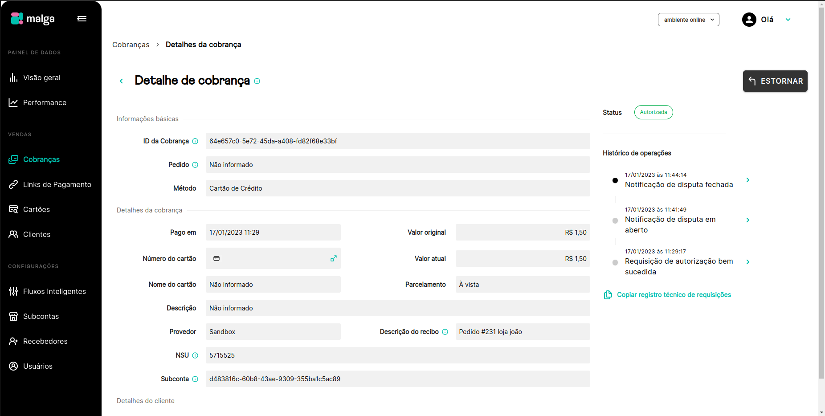Click info icon next to Pedido
This screenshot has width=825, height=416.
tap(195, 165)
